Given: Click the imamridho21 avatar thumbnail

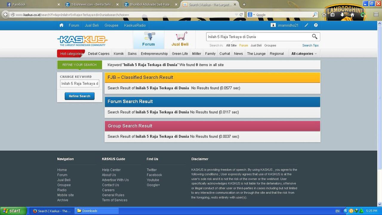Looking at the screenshot, I should (x=273, y=25).
